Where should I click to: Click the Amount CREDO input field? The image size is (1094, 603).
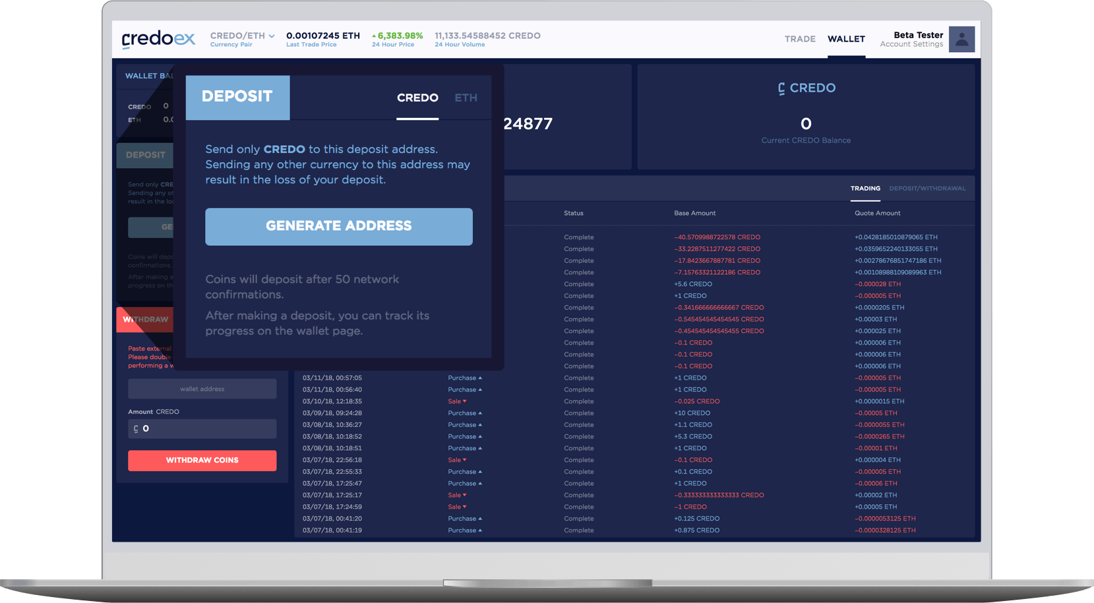pos(202,429)
